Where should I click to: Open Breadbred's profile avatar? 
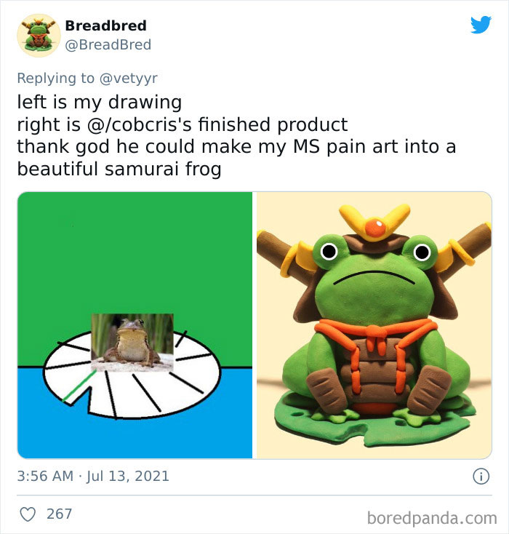pyautogui.click(x=39, y=36)
